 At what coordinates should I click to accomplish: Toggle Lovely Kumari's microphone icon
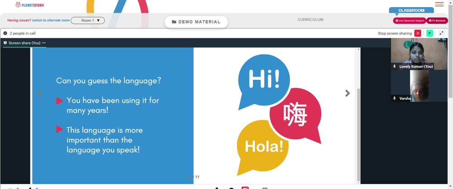coord(395,66)
